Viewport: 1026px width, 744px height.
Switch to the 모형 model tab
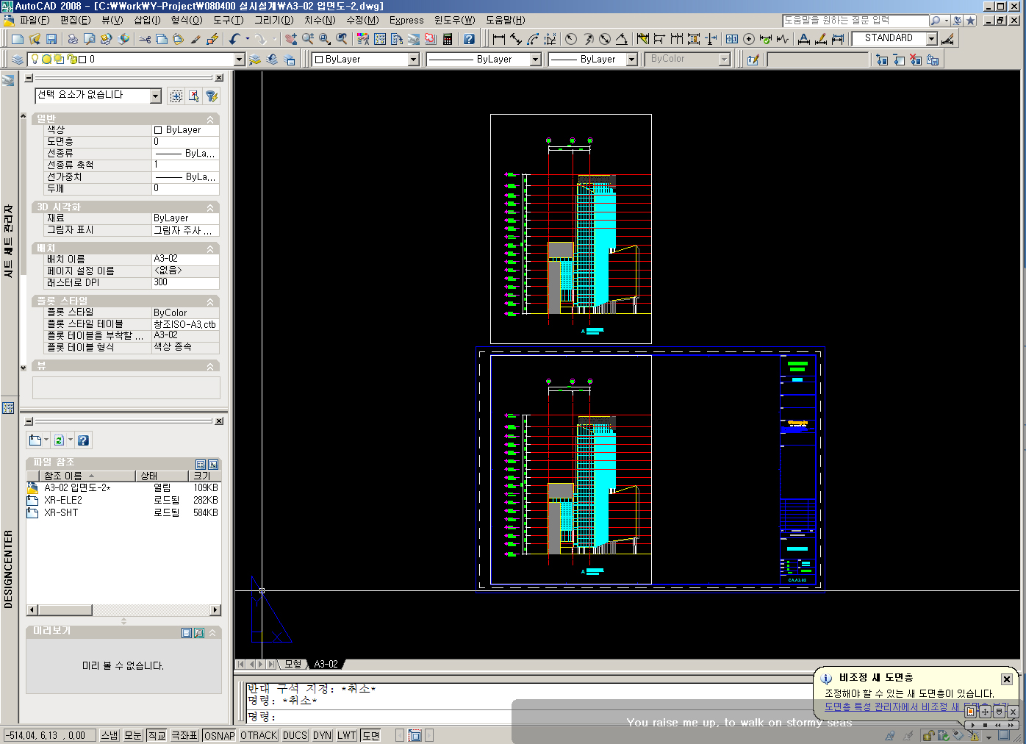pyautogui.click(x=293, y=664)
